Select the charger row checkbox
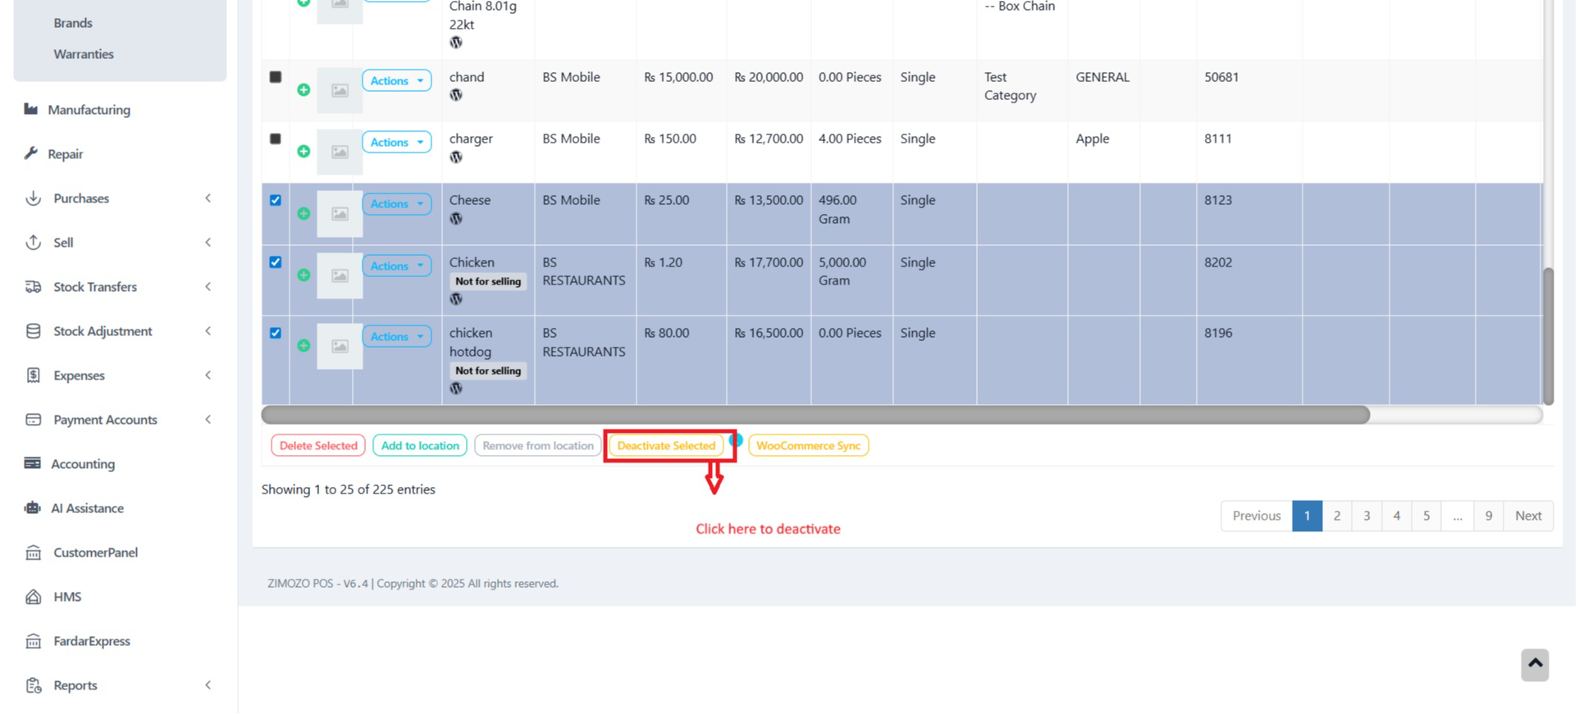The height and width of the screenshot is (714, 1579). click(x=276, y=139)
